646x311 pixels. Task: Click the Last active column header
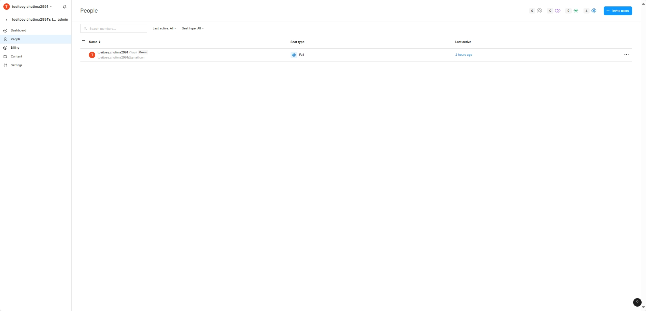pos(463,42)
